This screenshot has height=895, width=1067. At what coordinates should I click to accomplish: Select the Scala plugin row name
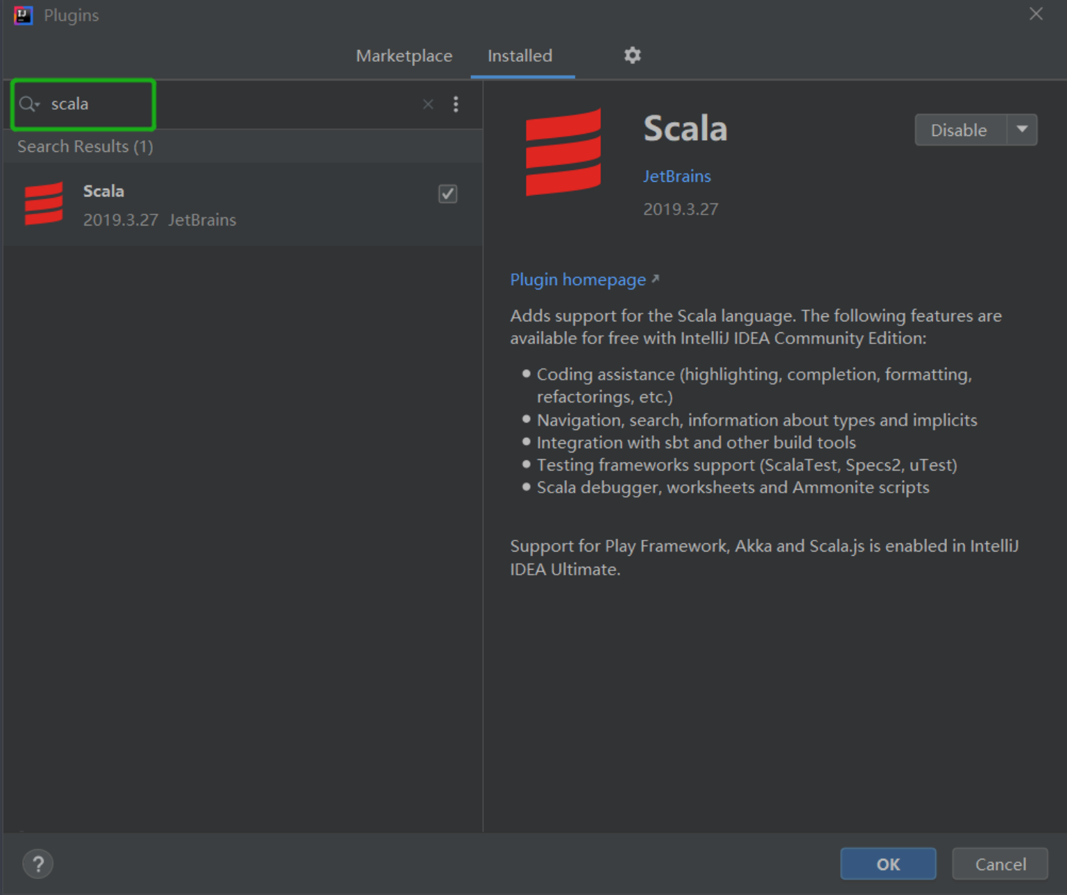point(103,191)
